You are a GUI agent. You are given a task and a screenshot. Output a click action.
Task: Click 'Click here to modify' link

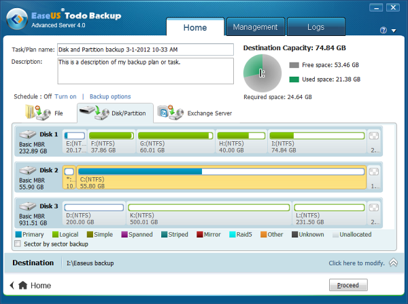click(x=356, y=263)
